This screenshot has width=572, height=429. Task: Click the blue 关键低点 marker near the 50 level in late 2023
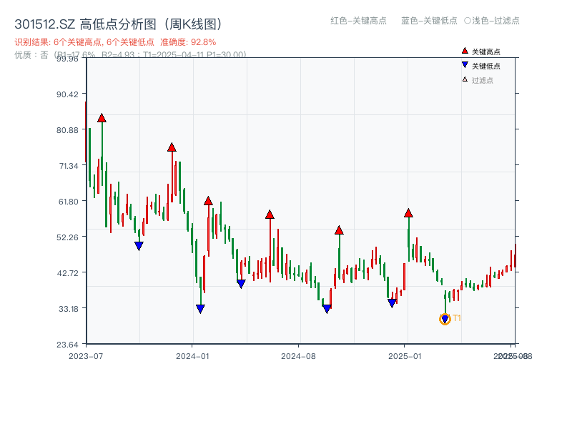[x=138, y=245]
